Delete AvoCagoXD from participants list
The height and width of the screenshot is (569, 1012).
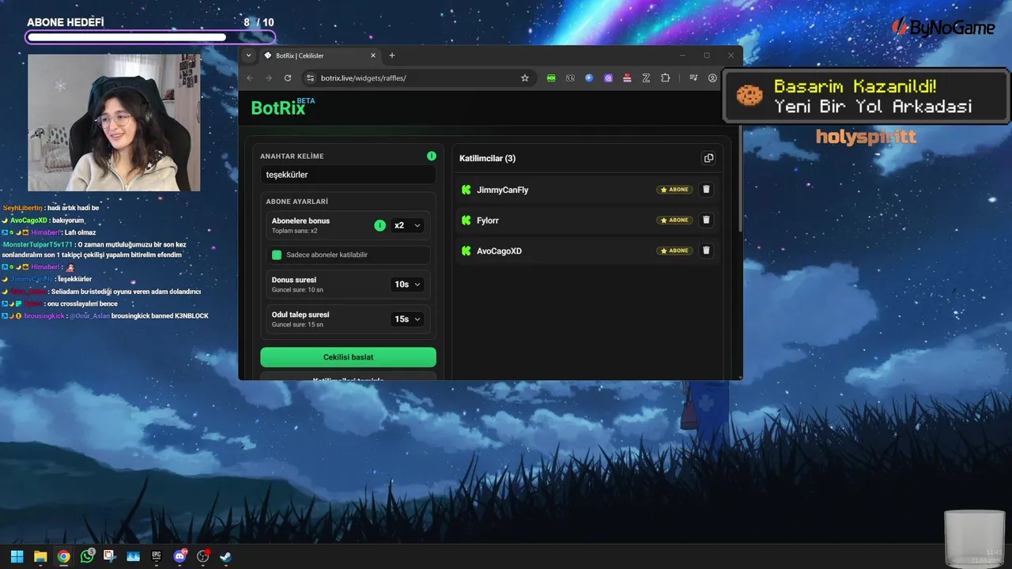pyautogui.click(x=707, y=251)
